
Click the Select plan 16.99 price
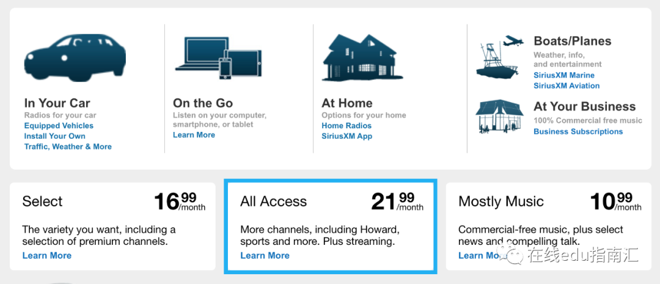[x=180, y=202]
